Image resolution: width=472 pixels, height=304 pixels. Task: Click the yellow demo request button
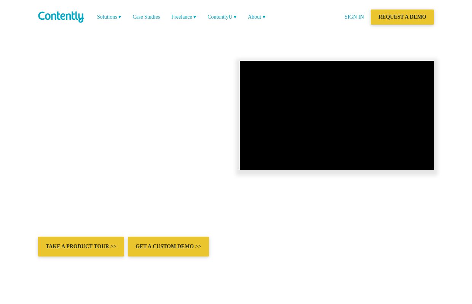(x=402, y=17)
